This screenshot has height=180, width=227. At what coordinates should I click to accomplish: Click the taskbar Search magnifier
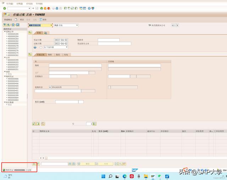coord(110,176)
